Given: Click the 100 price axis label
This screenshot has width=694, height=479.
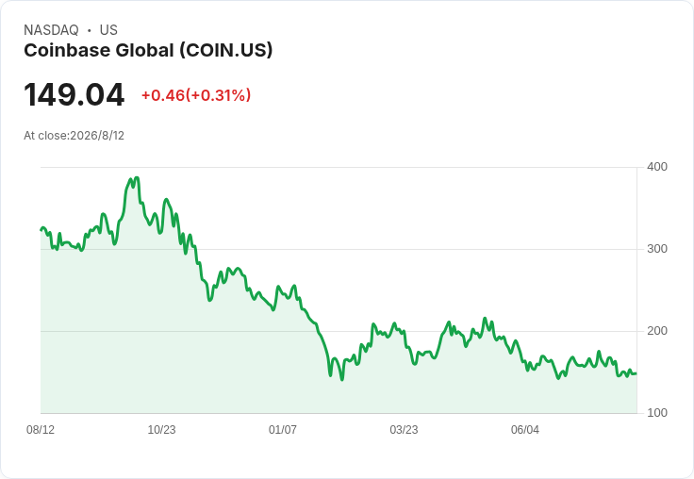Looking at the screenshot, I should (x=657, y=413).
